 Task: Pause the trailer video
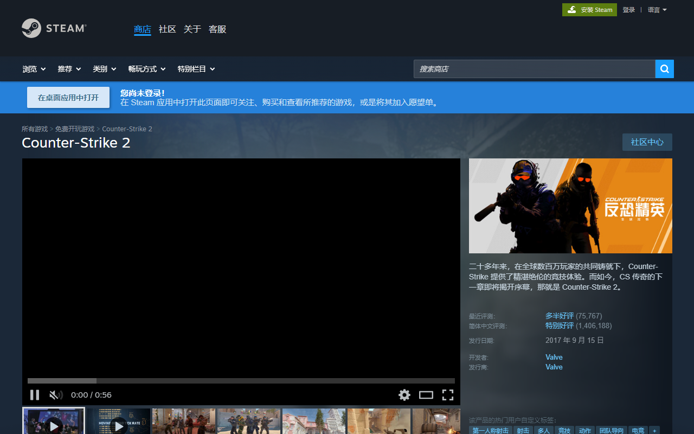click(x=35, y=395)
